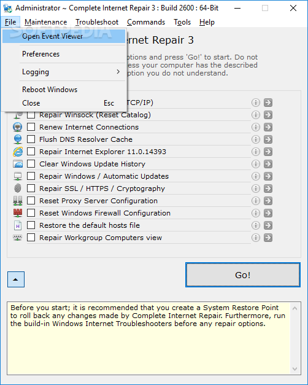Image resolution: width=308 pixels, height=385 pixels.
Task: Open the Troubleshoot menu
Action: coord(97,22)
